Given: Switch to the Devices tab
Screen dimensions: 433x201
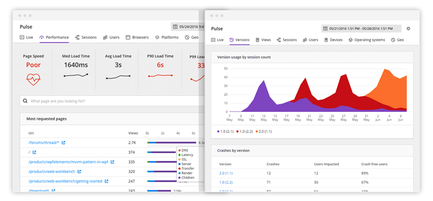Looking at the screenshot, I should click(x=333, y=40).
